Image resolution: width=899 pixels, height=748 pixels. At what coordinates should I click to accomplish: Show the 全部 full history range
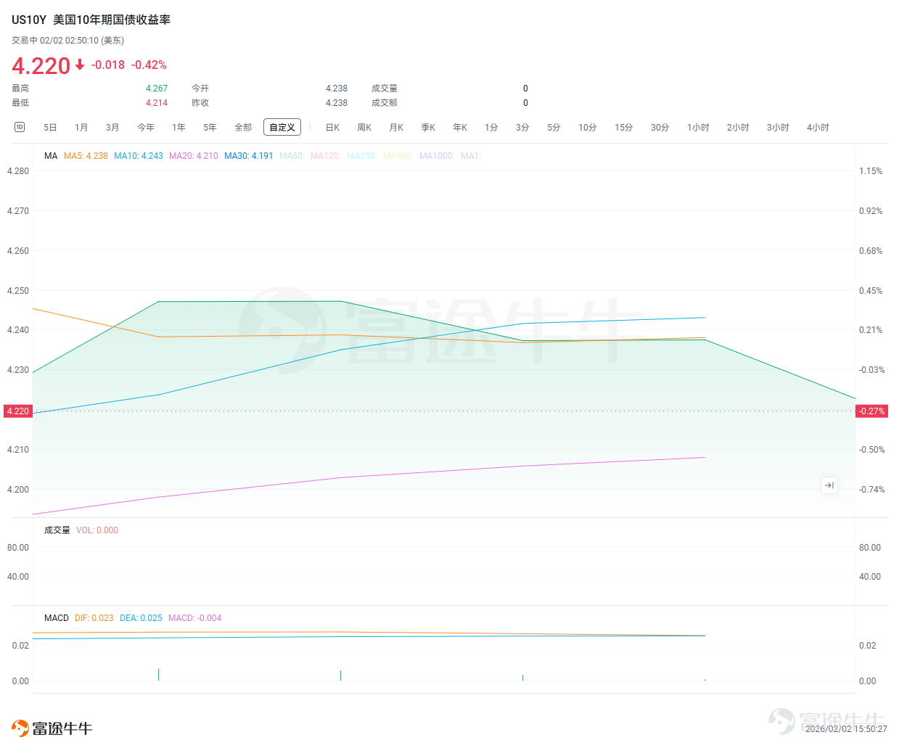pyautogui.click(x=243, y=128)
